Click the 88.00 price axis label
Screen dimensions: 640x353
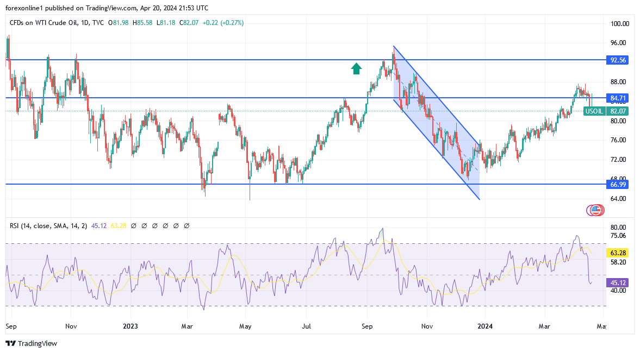618,82
